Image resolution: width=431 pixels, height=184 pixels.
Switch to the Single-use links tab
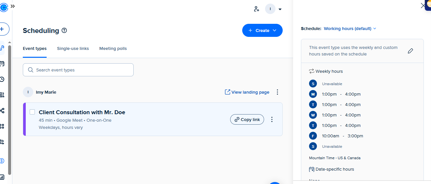pos(73,49)
